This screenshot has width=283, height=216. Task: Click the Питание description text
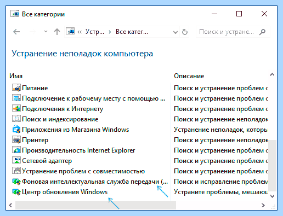pyautogui.click(x=221, y=88)
